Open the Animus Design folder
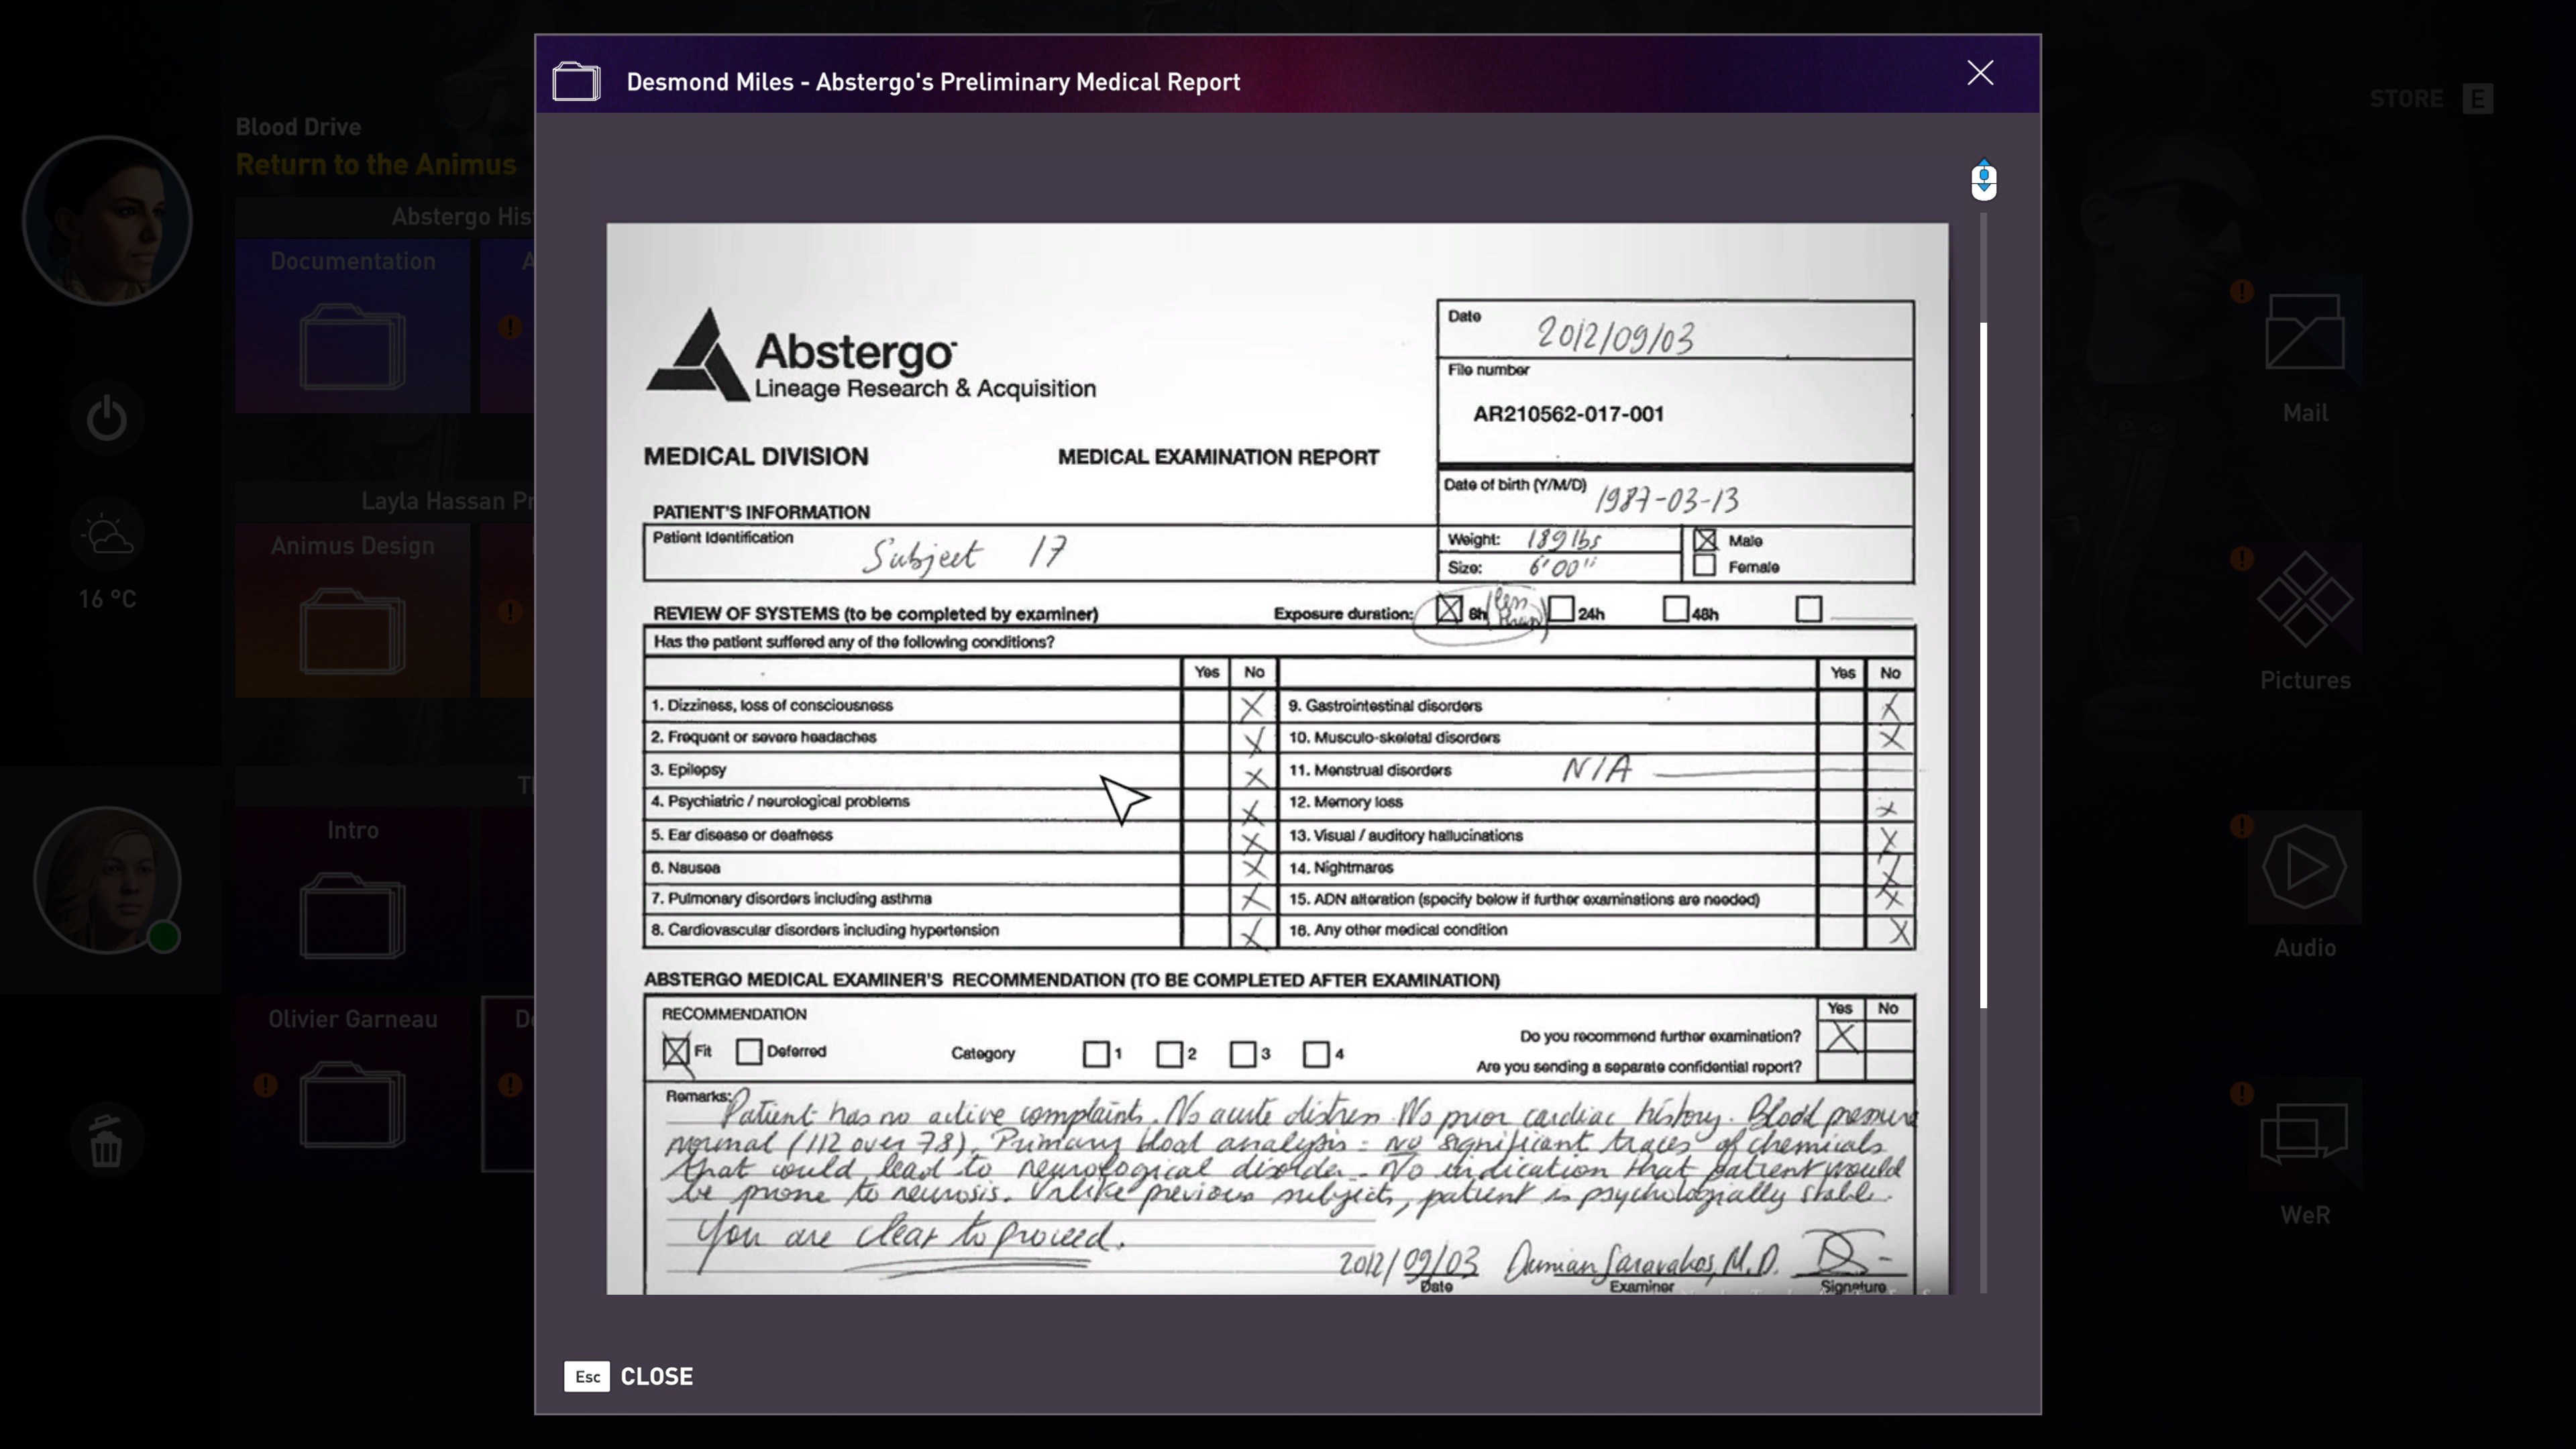Image resolution: width=2576 pixels, height=1449 pixels. click(x=352, y=631)
